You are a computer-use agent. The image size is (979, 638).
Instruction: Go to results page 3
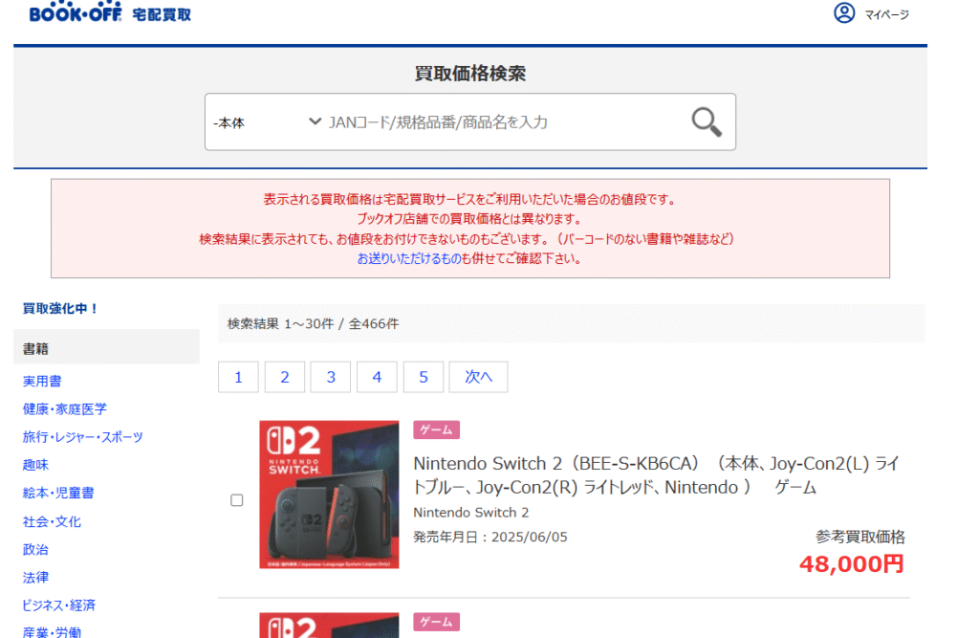330,377
